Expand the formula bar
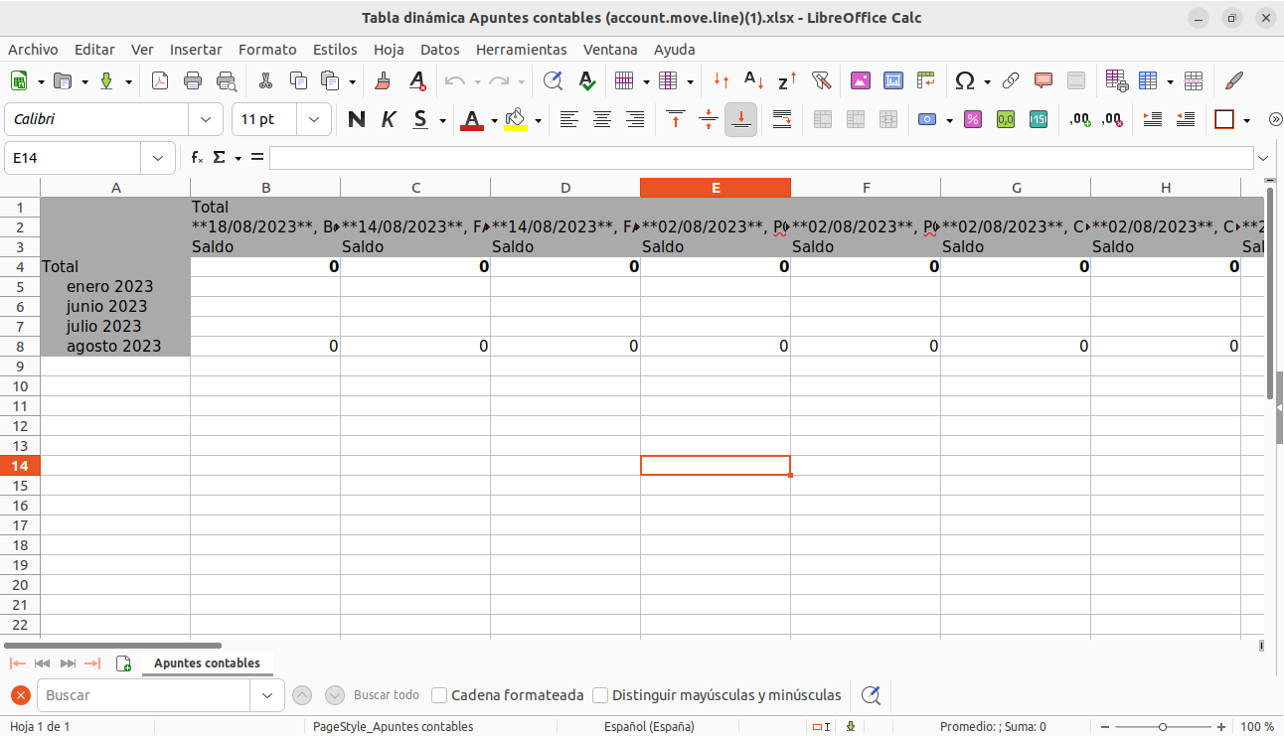 pos(1263,158)
